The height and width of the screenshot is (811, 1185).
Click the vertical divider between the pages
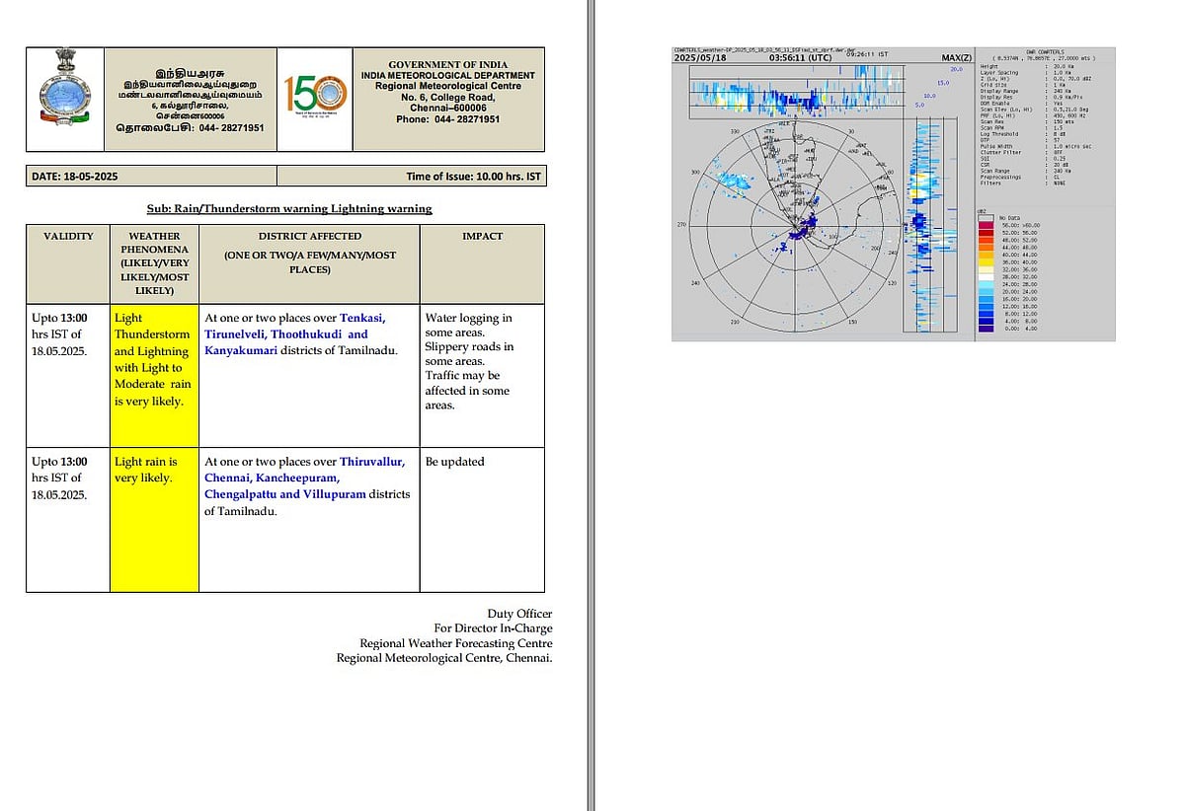pos(591,405)
